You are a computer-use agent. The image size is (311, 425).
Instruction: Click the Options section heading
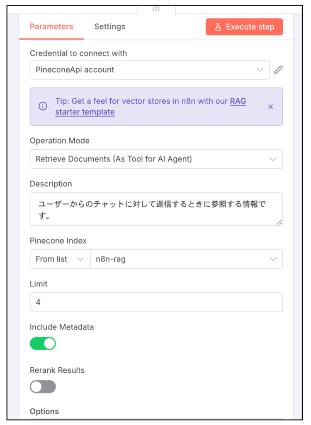coord(44,411)
